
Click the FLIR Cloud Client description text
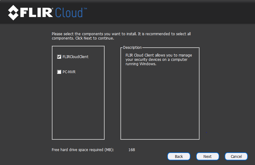(159, 60)
